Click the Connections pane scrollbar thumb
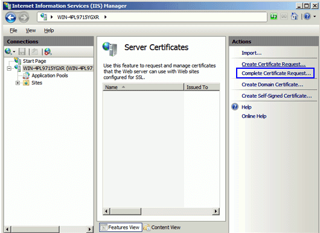The height and width of the screenshot is (233, 320). pos(35,229)
